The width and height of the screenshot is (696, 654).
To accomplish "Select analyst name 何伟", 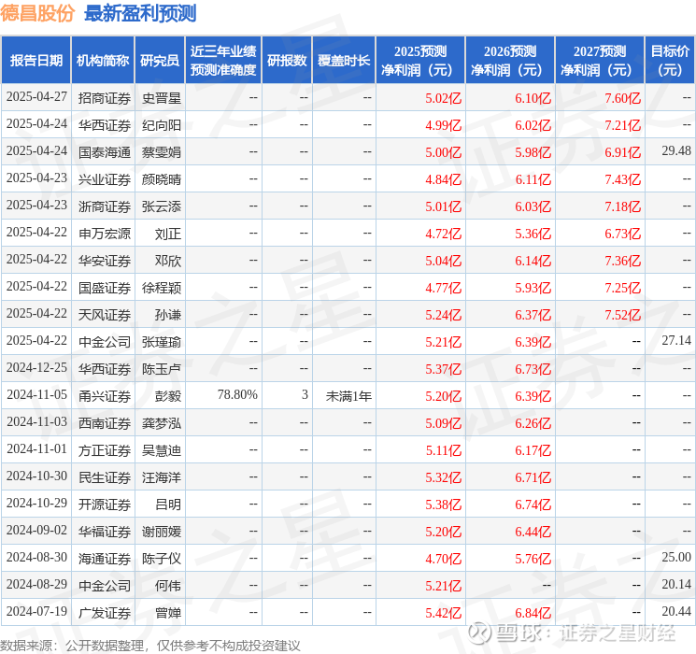I will click(x=168, y=586).
